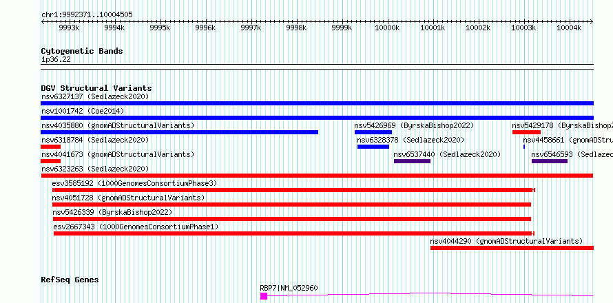Open nsv4035880 gnomAD structural variant label

118,125
